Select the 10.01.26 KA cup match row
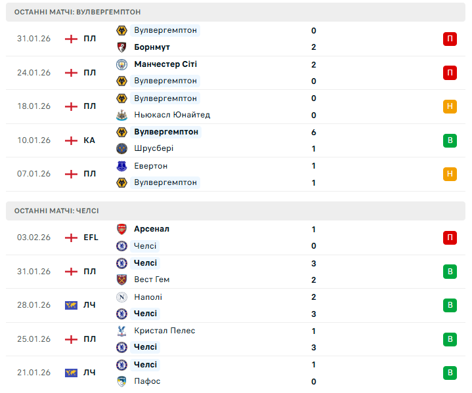The image size is (472, 393). (x=236, y=140)
